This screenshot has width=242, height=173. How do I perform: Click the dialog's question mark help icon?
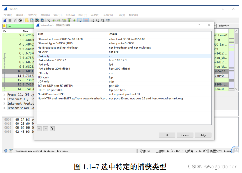click(x=199, y=25)
